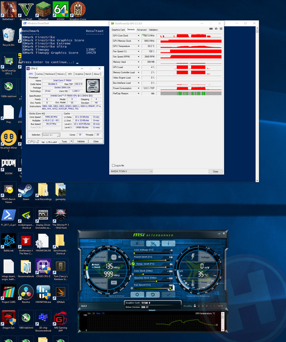
Task: Launch the AIDA64 desktop shortcut
Action: tap(61, 11)
